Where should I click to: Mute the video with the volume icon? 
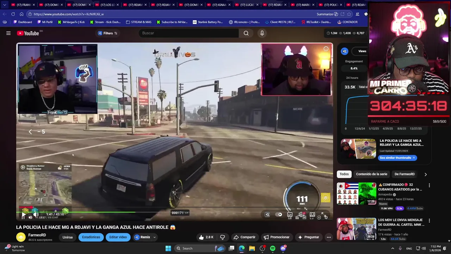(36, 214)
